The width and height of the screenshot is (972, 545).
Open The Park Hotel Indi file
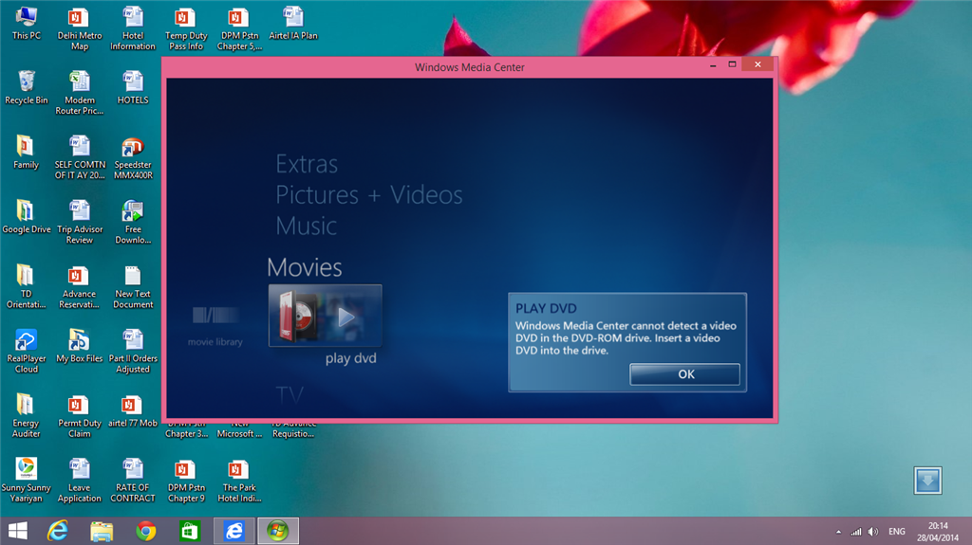click(x=239, y=480)
